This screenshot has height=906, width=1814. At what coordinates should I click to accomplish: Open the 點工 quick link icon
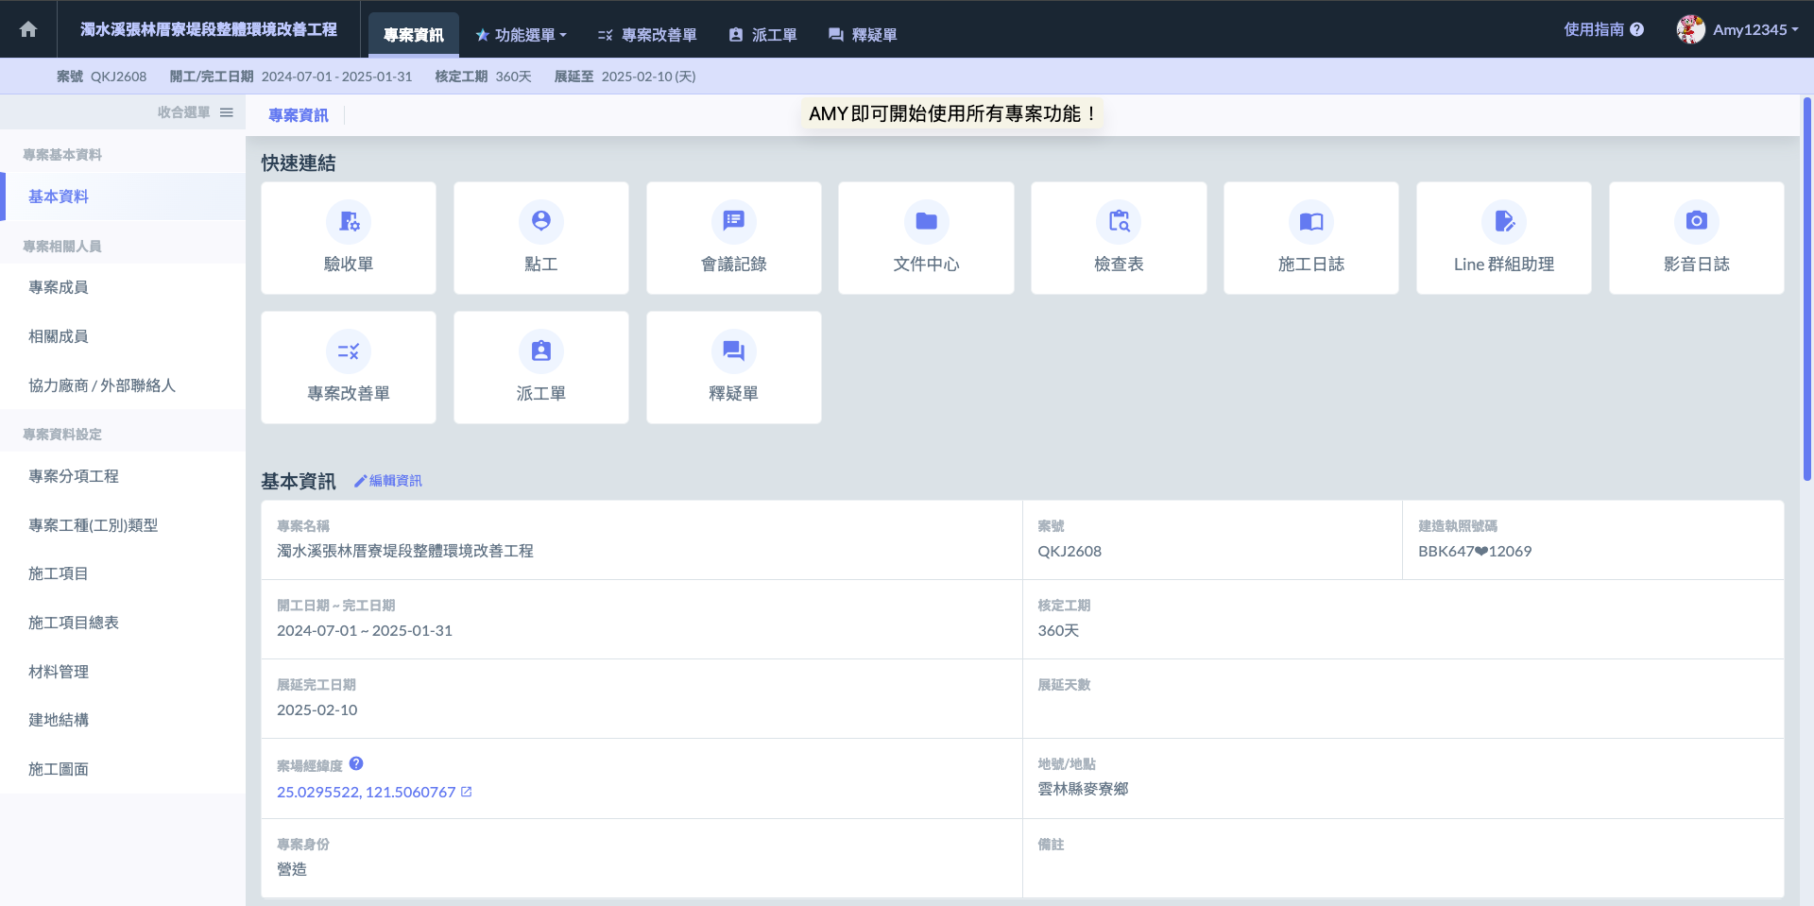[x=540, y=221]
